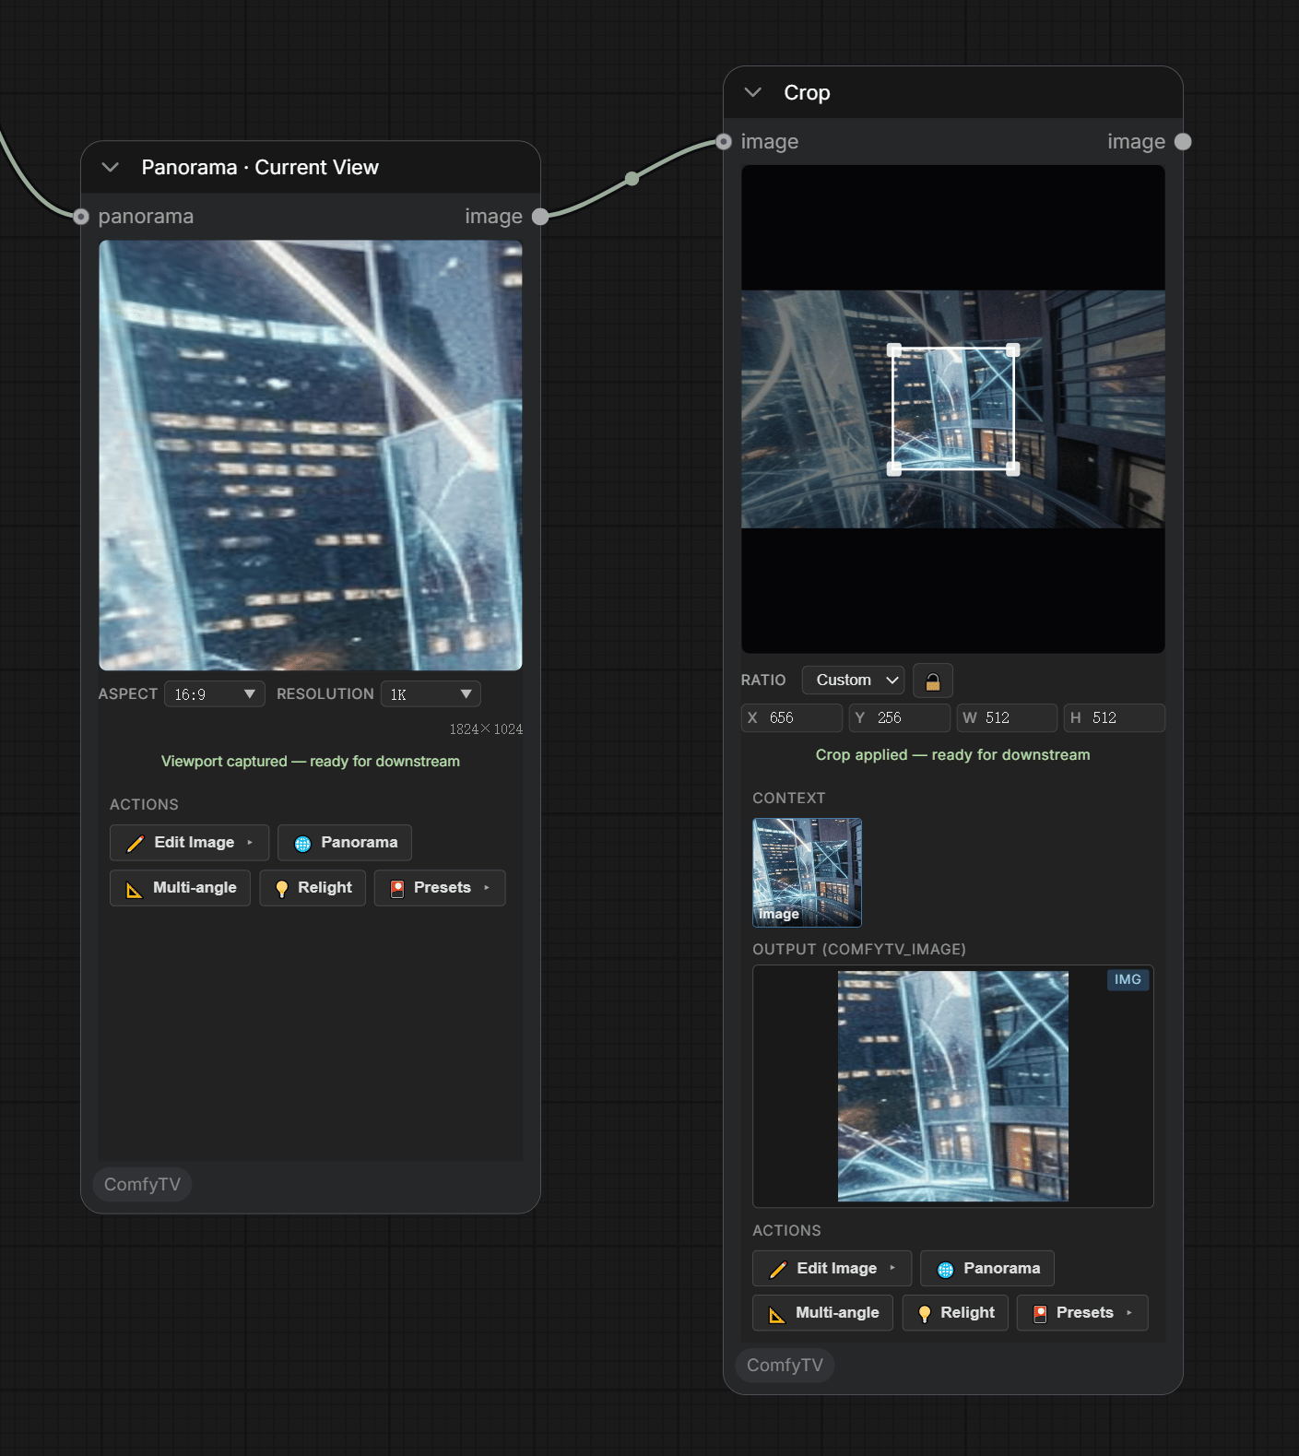Click the Panorama · Current View node title
This screenshot has height=1456, width=1299.
[x=260, y=168]
